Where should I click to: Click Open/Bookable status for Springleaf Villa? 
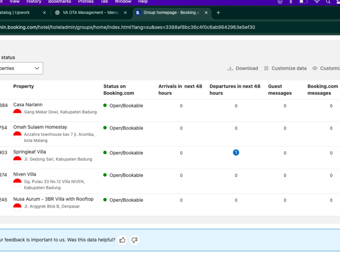pos(126,153)
